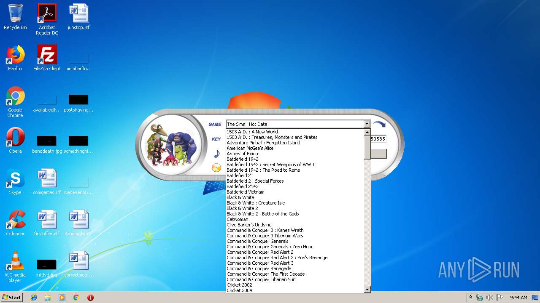Choose Armies of Exigo
This screenshot has height=303, width=540.
[x=295, y=154]
